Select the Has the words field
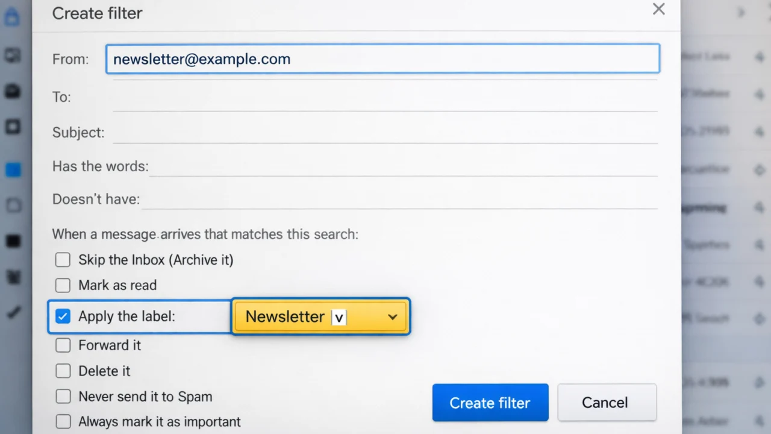Screen dimensions: 771x434 [x=402, y=166]
